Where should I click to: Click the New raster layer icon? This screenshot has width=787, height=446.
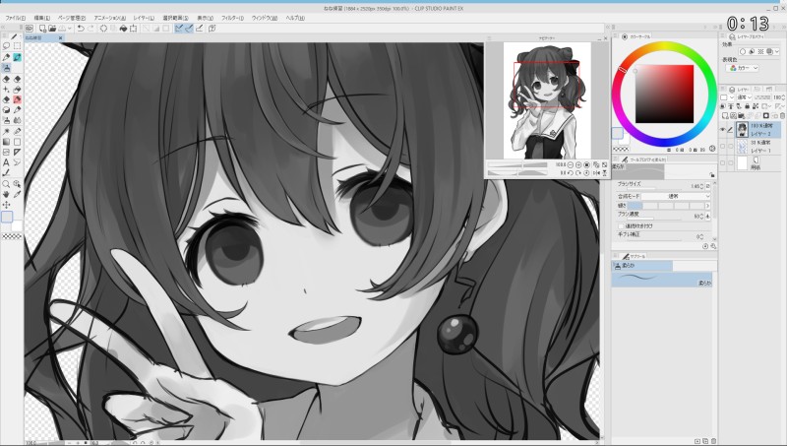point(723,116)
